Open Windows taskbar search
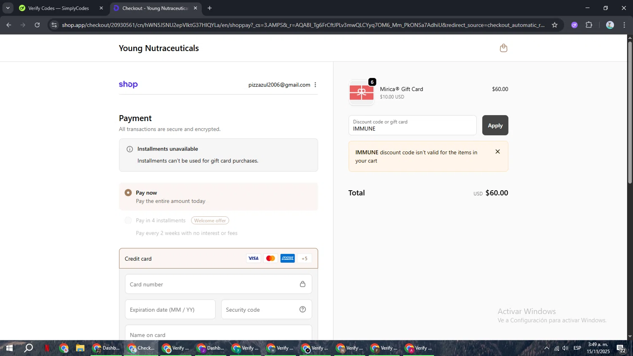Screen dimensions: 633x356 click(29, 348)
